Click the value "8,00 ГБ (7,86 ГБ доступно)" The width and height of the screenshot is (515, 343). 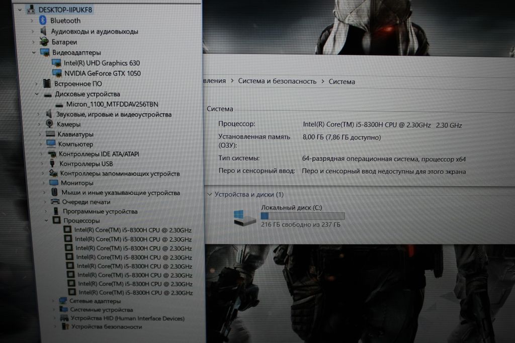click(341, 137)
